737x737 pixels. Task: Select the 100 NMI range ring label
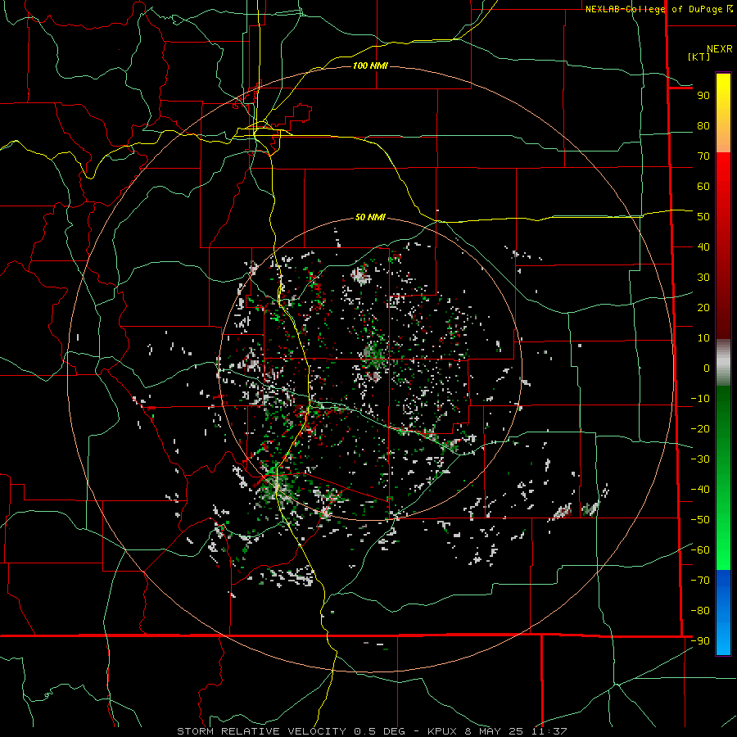click(x=370, y=66)
